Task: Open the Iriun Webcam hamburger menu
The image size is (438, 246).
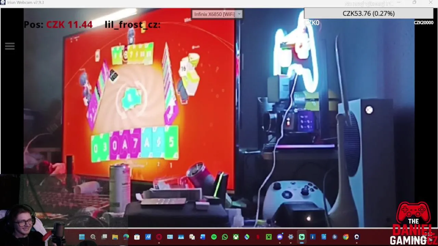Action: point(10,46)
